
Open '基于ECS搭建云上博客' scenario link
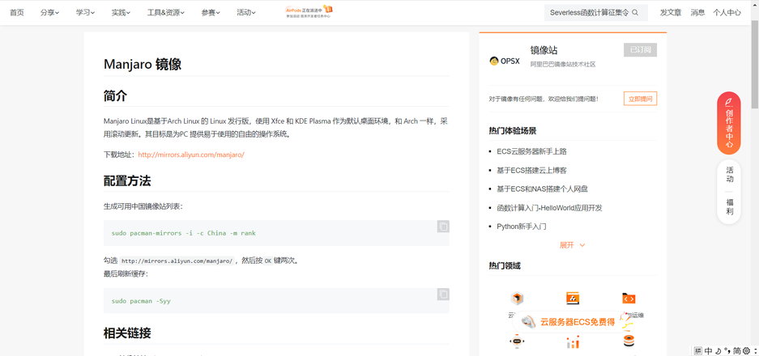point(531,170)
